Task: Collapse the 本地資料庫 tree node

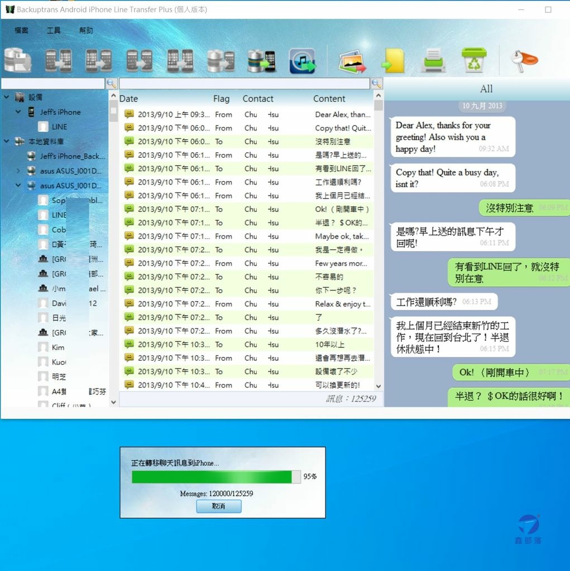Action: coord(7,141)
